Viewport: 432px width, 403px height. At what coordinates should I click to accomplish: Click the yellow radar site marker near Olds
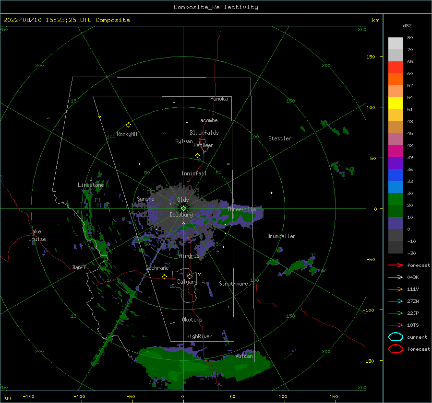[x=183, y=208]
